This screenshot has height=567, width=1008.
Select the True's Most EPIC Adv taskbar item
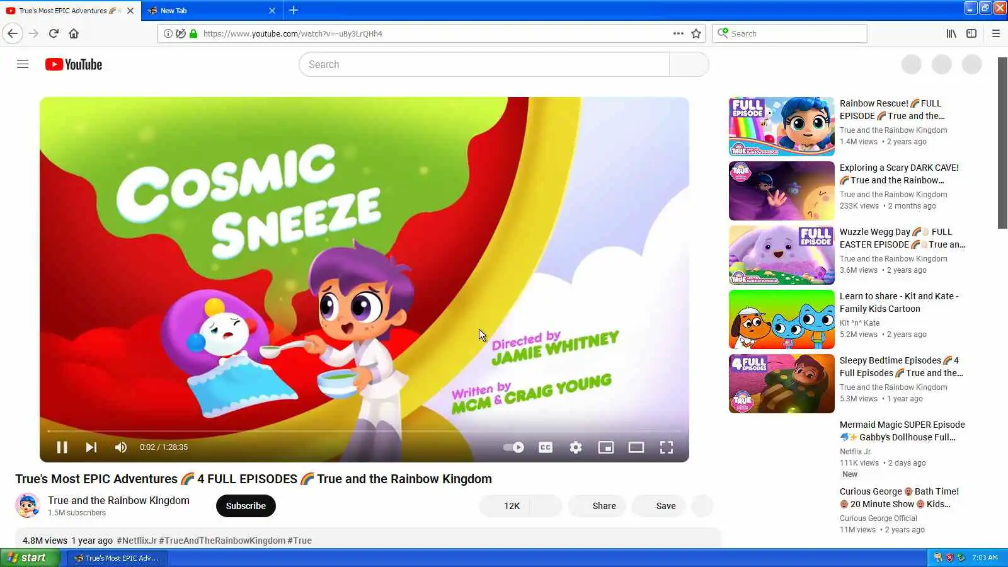coord(117,558)
